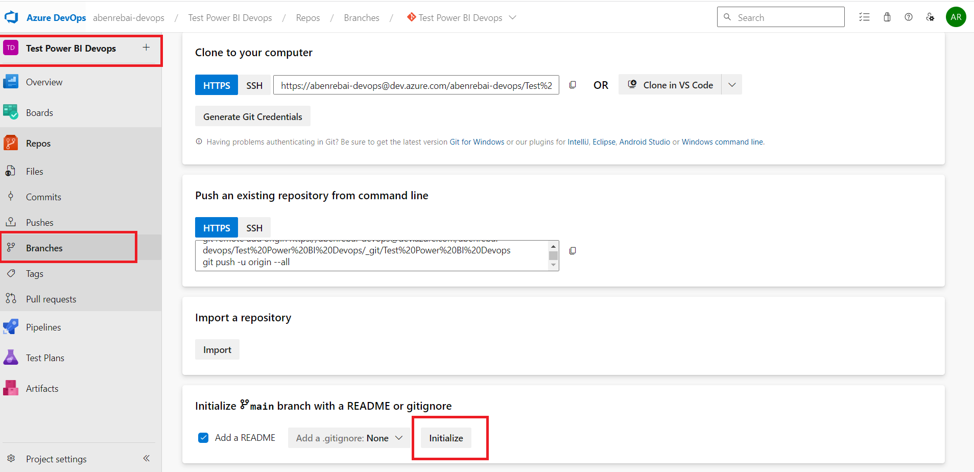The width and height of the screenshot is (974, 472).
Task: Click the scroll-up arrow in push commands box
Action: pyautogui.click(x=553, y=246)
